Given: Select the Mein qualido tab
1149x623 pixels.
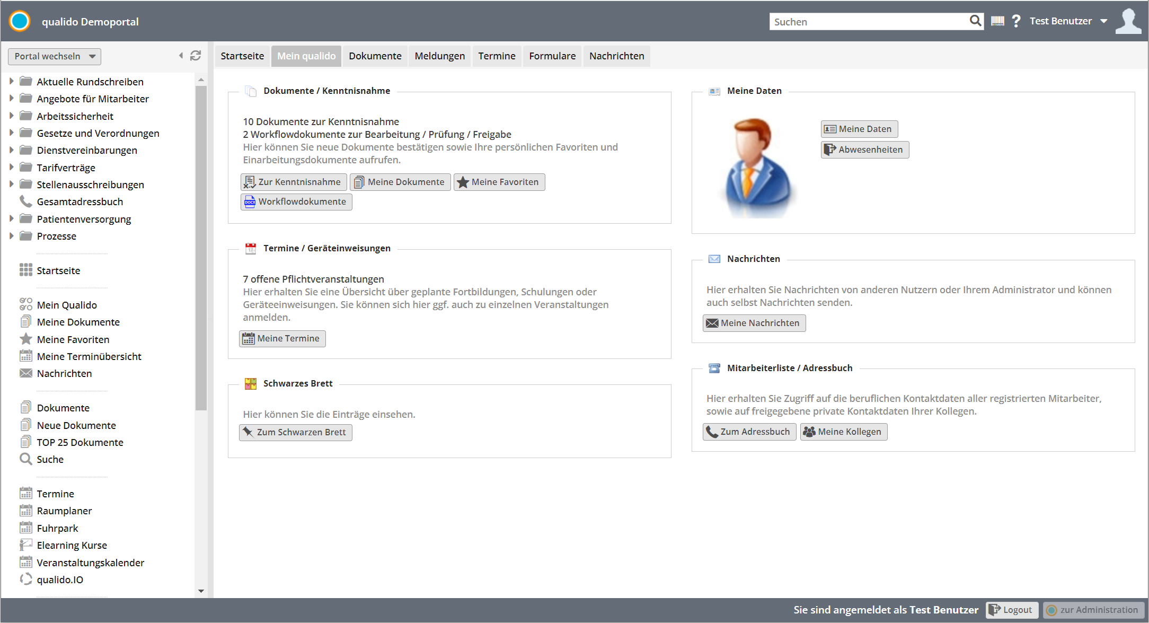Looking at the screenshot, I should pyautogui.click(x=306, y=56).
